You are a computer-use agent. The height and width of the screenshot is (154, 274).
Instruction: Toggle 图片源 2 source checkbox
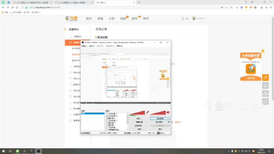(x=107, y=123)
